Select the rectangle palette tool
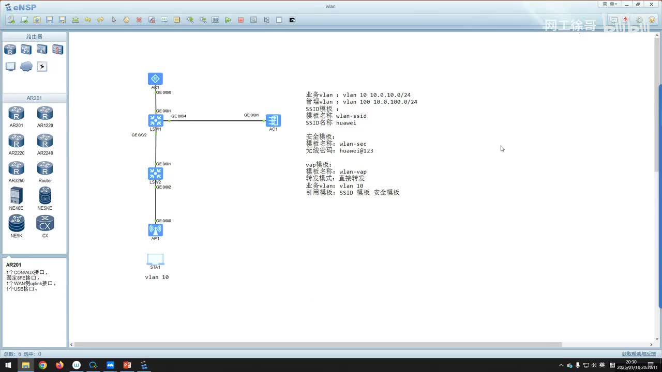662x372 pixels. tap(177, 20)
